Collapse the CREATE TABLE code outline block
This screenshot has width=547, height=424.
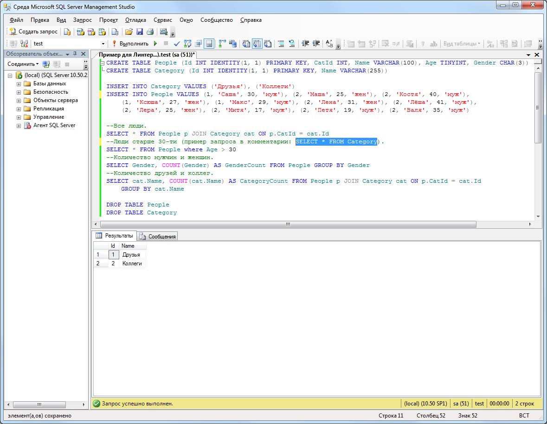pyautogui.click(x=102, y=63)
